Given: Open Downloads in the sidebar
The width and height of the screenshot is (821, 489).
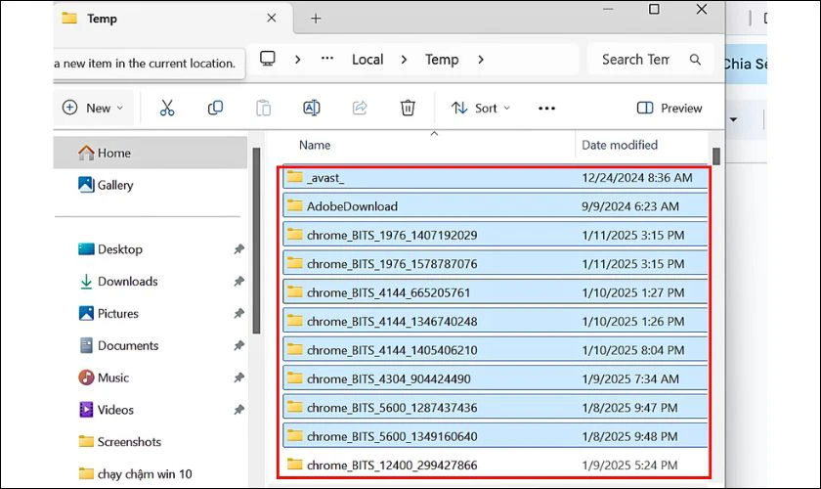Looking at the screenshot, I should tap(128, 282).
